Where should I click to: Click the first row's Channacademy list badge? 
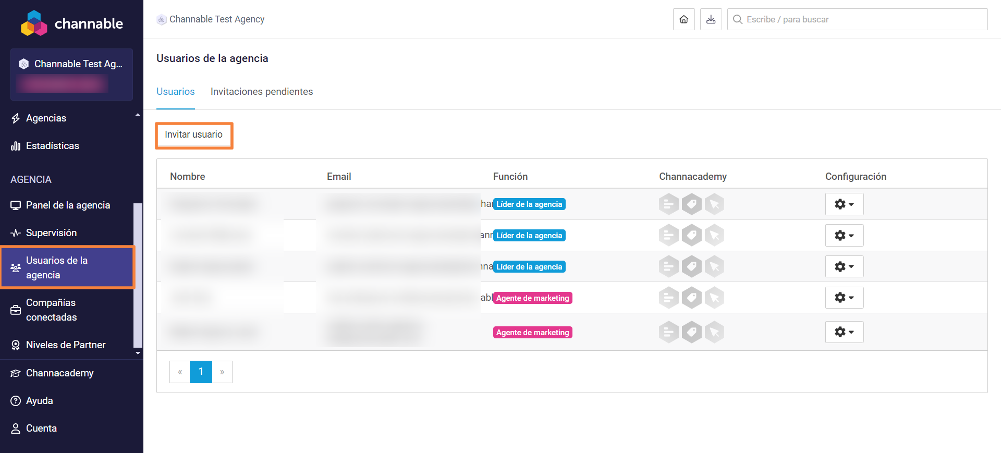pos(669,204)
